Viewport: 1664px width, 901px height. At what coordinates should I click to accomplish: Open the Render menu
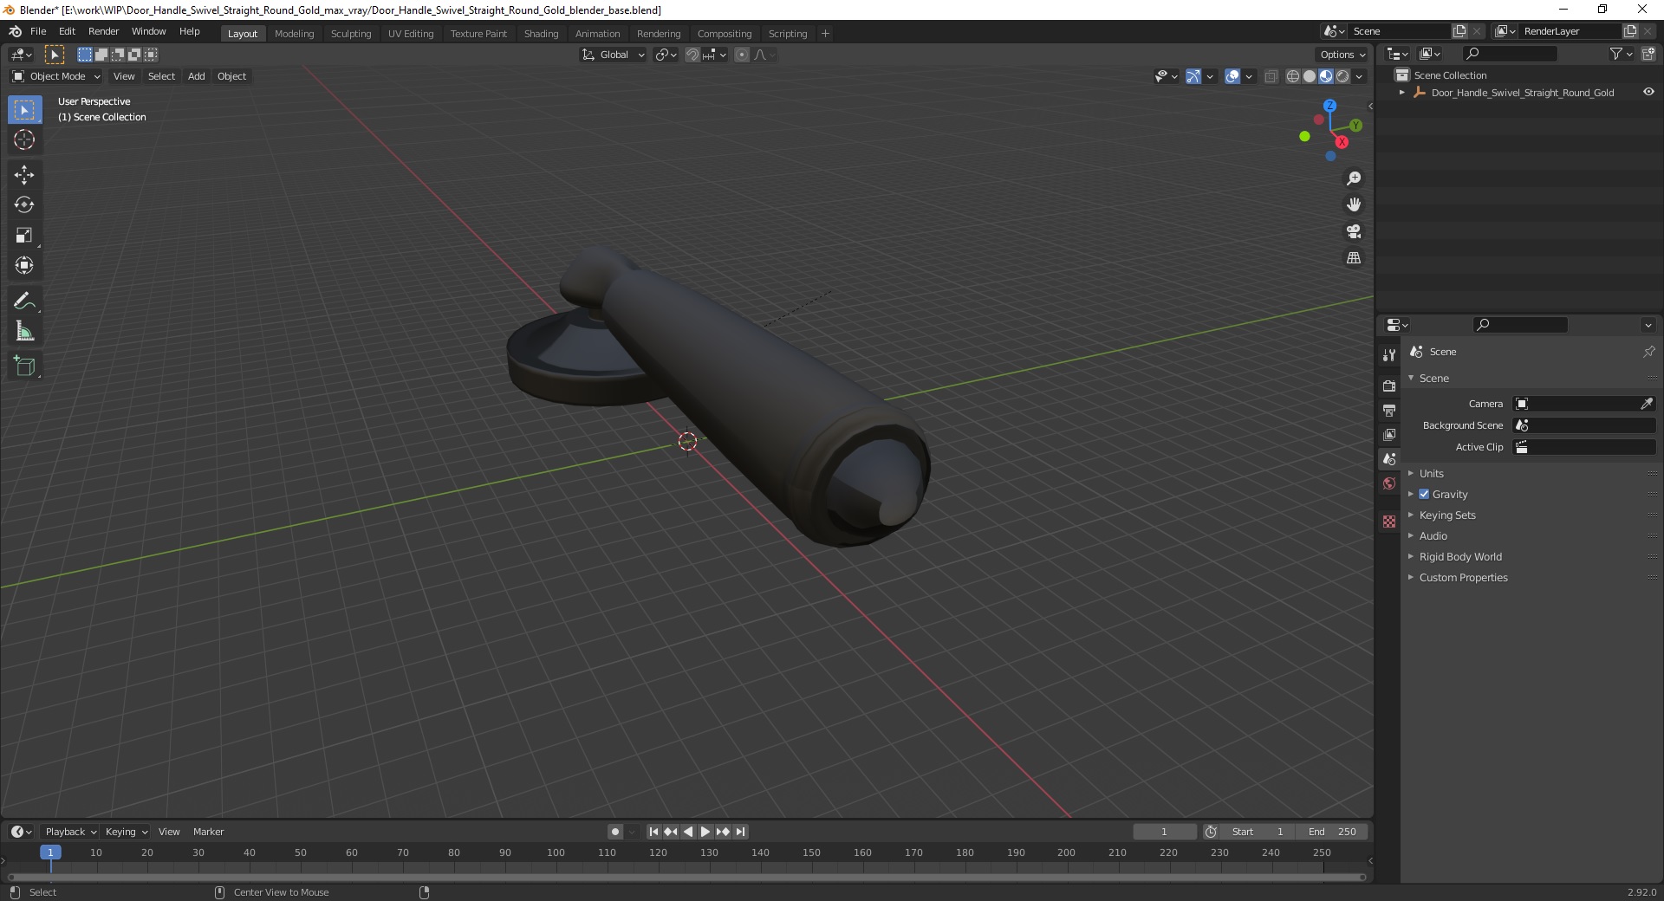(103, 31)
